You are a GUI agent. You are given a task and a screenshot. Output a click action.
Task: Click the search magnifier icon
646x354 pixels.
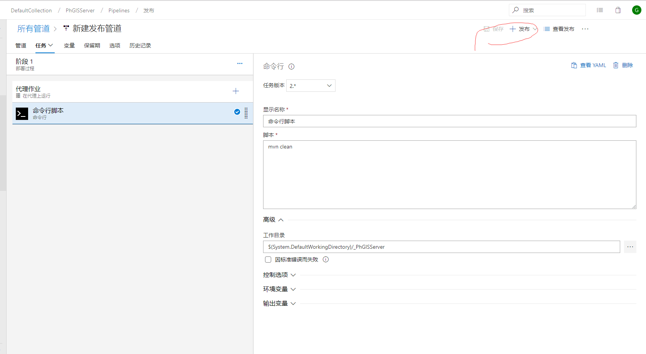(515, 10)
